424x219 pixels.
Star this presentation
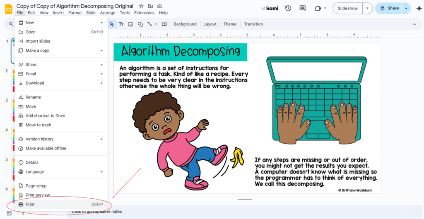(x=141, y=6)
